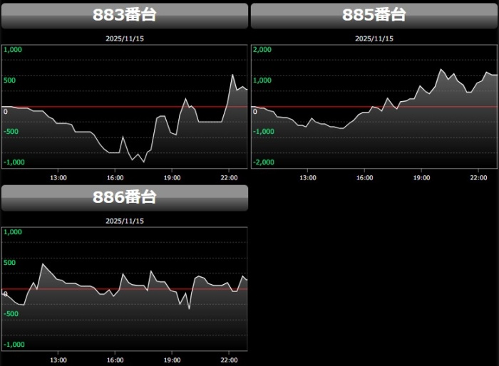499x366 pixels.
Task: Open the 885番台 machine header
Action: coord(374,16)
